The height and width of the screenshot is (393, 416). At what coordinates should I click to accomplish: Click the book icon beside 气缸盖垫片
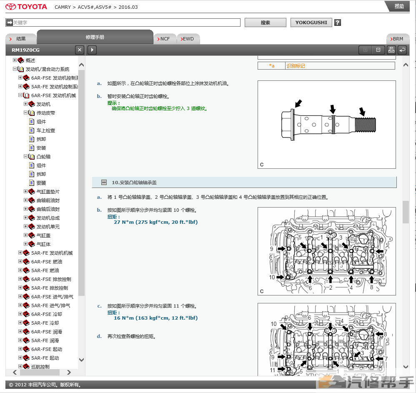[x=32, y=191]
